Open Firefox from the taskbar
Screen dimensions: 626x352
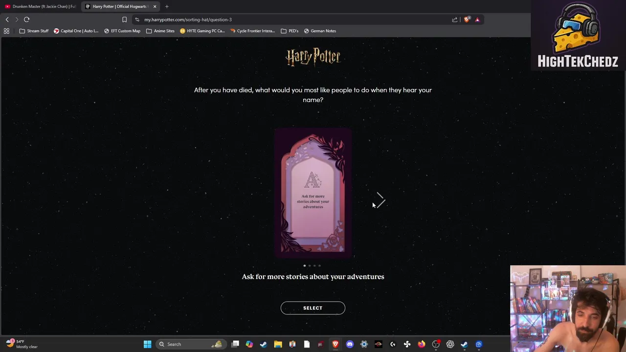point(422,344)
